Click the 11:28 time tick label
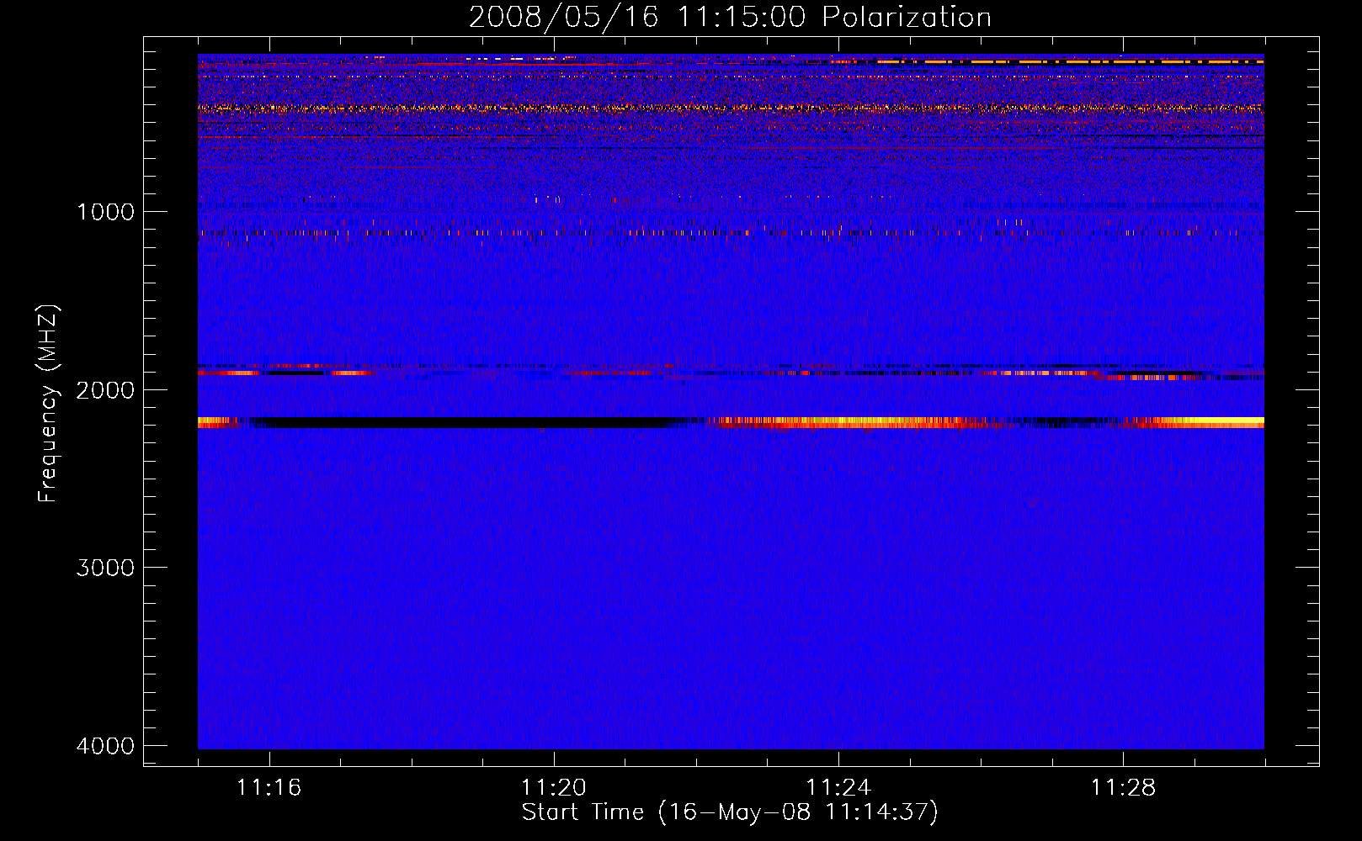This screenshot has width=1362, height=841. 1124,787
